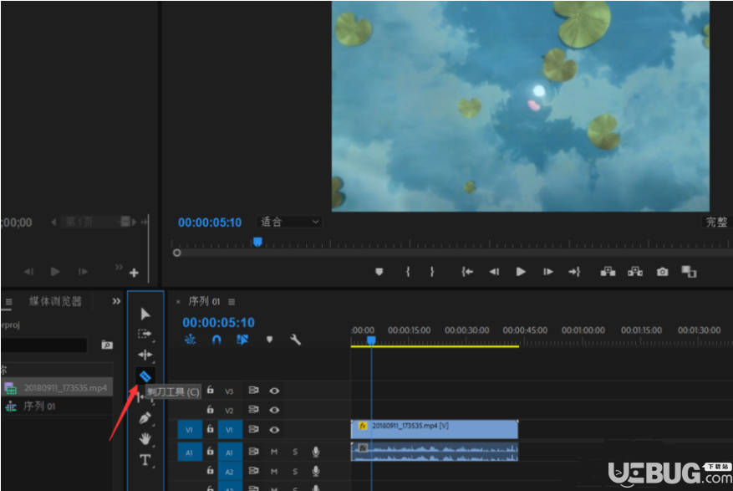The width and height of the screenshot is (733, 491).
Task: Toggle Linked Selection
Action: (x=242, y=340)
